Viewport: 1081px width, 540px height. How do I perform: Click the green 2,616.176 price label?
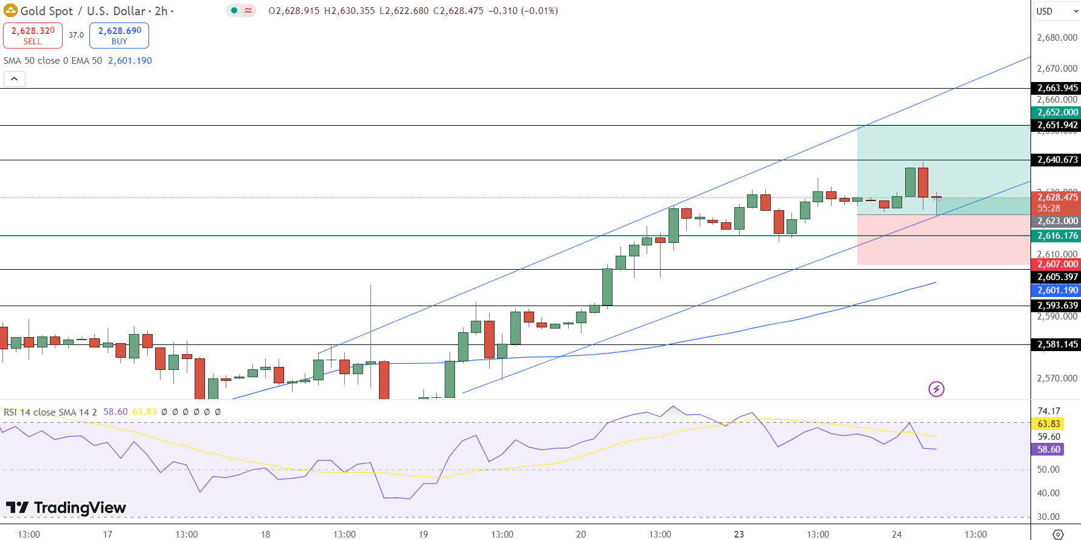[x=1056, y=236]
